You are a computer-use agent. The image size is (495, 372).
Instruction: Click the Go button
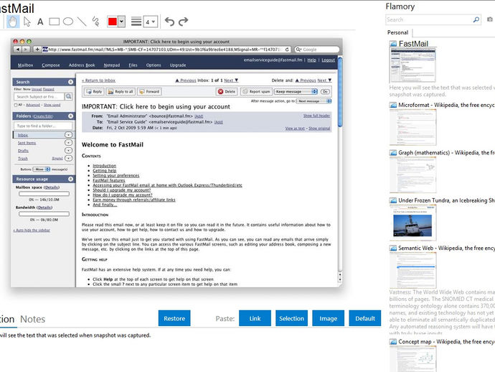pyautogui.click(x=325, y=91)
